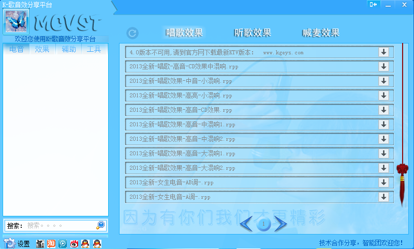Click the refresh icon beside 唱歌效果
The height and width of the screenshot is (249, 414).
[x=132, y=33]
